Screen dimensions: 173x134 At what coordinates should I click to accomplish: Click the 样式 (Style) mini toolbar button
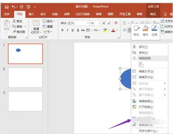pyautogui.click(x=136, y=31)
